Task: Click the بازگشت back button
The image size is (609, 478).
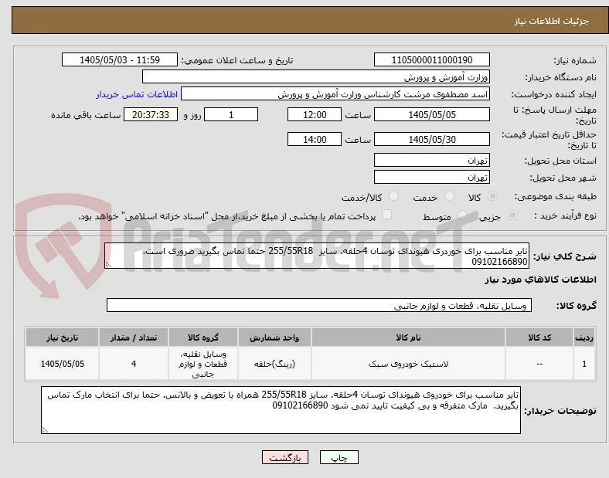Action: point(285,458)
